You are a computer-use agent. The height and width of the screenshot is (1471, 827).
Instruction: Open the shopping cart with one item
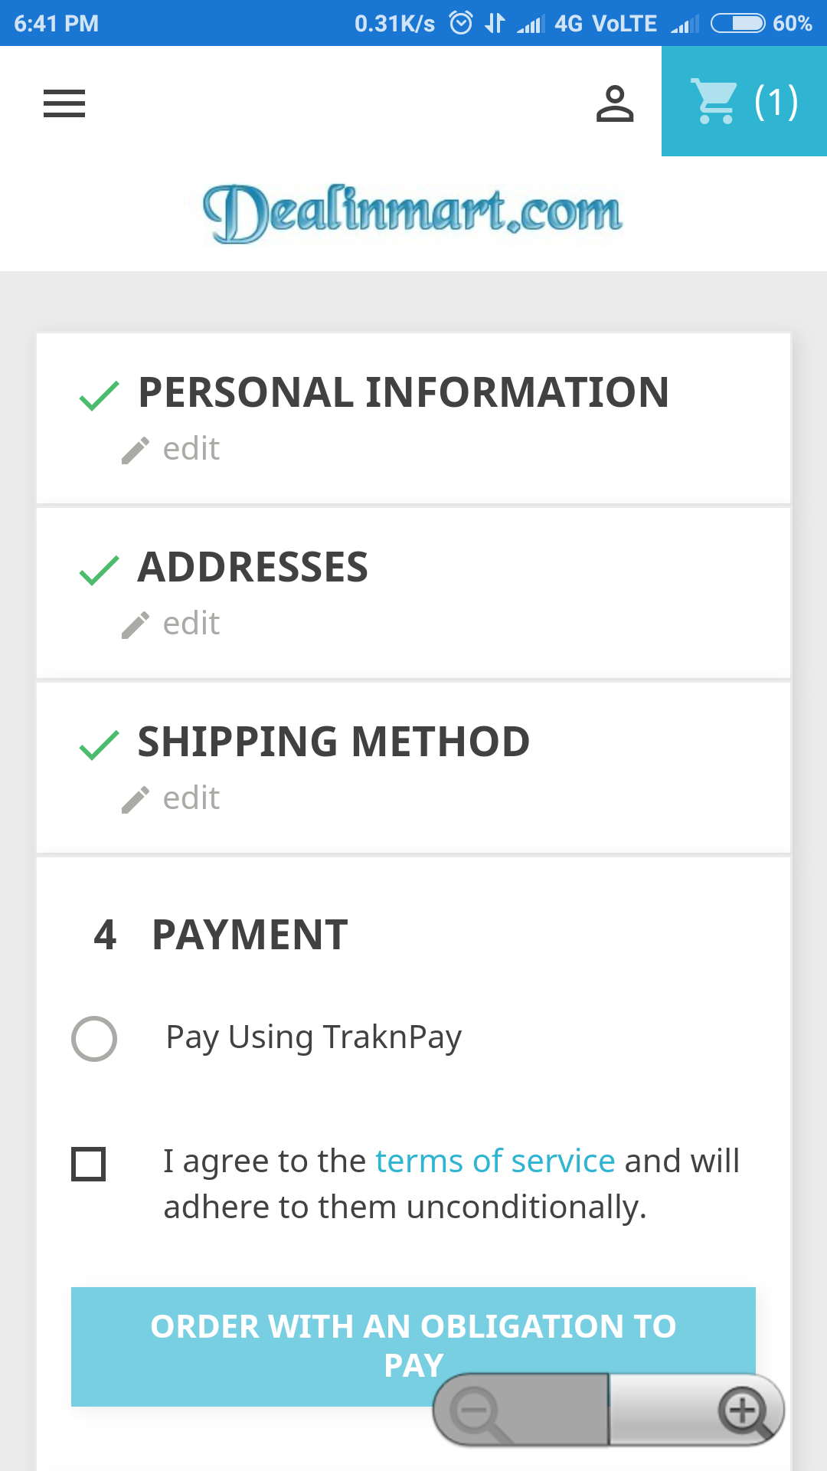coord(744,102)
